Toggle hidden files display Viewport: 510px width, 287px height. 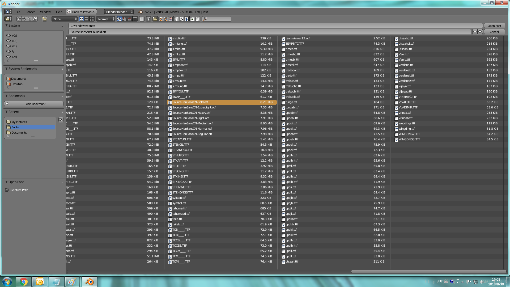(142, 19)
